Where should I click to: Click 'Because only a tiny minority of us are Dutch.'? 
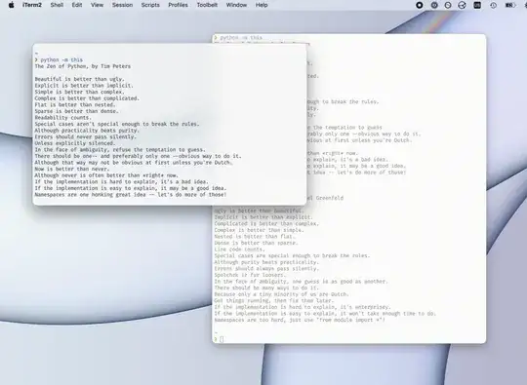coord(282,294)
